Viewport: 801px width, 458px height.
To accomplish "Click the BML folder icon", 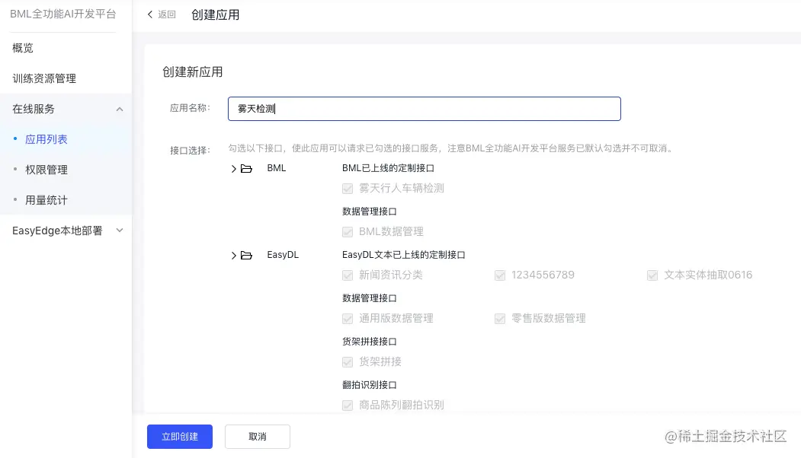I will (246, 169).
